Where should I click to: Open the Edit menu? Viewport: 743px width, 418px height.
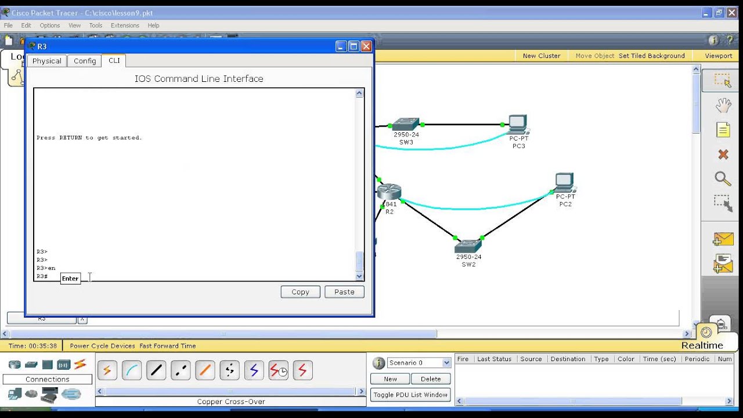tap(26, 26)
